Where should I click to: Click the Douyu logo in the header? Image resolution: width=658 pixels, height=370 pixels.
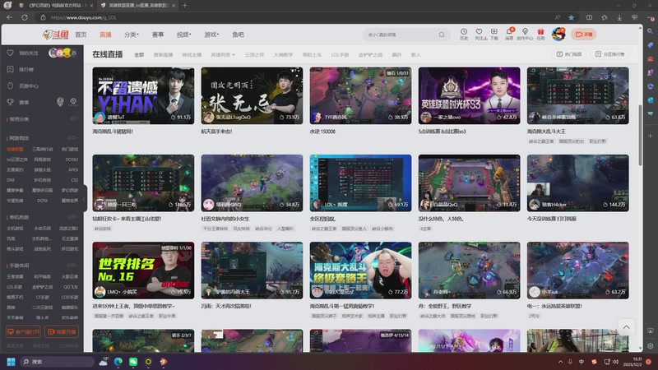point(56,35)
